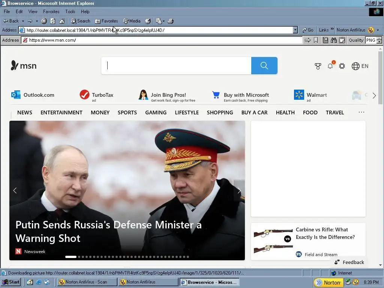Screen dimensions: 384x288
Task: Click the Browservice binoculars find icon
Action: [334, 40]
